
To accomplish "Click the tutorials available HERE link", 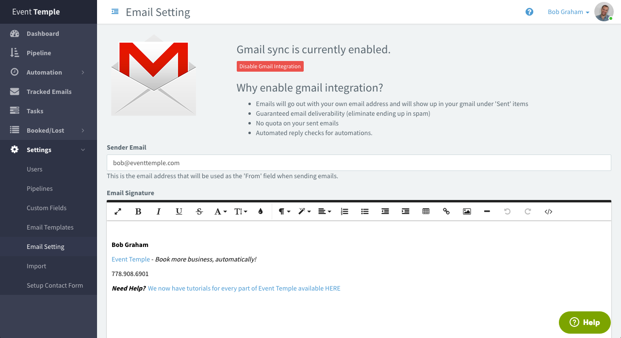I will pyautogui.click(x=244, y=288).
